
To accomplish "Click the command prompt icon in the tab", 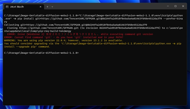I will click(7, 7).
